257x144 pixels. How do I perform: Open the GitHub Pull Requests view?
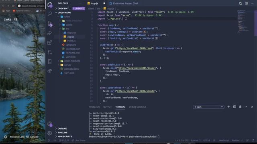tap(50, 52)
